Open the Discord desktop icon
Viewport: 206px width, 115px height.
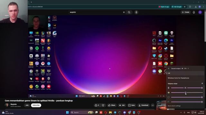[154, 72]
